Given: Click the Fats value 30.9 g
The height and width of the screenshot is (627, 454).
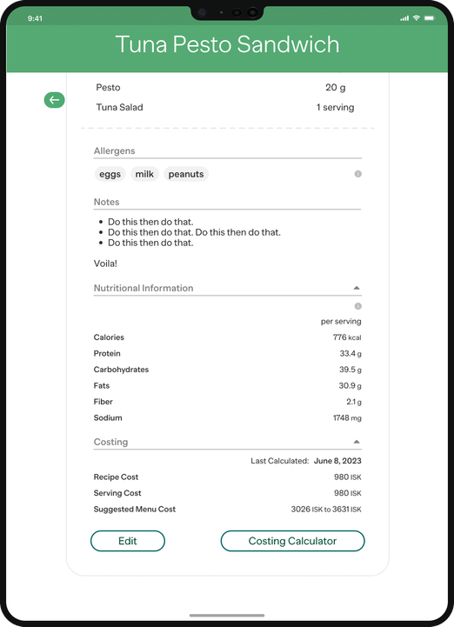Looking at the screenshot, I should pyautogui.click(x=350, y=385).
